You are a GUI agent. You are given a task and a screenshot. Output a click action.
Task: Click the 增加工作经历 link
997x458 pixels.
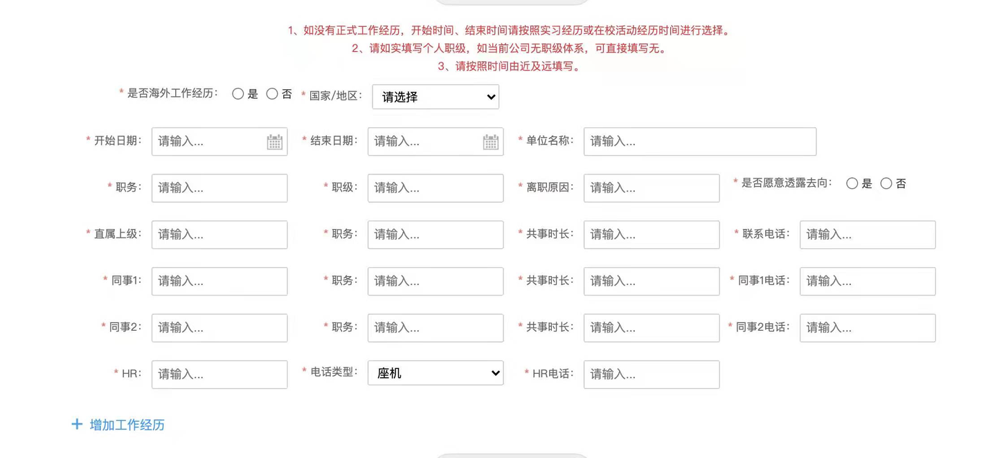127,425
